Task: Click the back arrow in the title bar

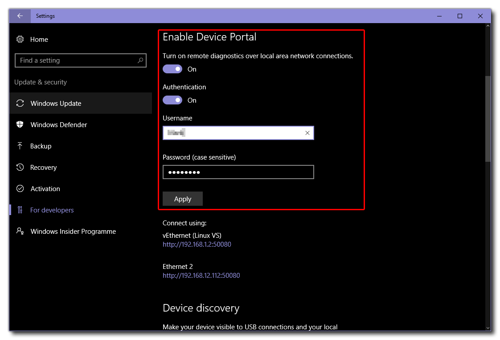Action: (20, 16)
